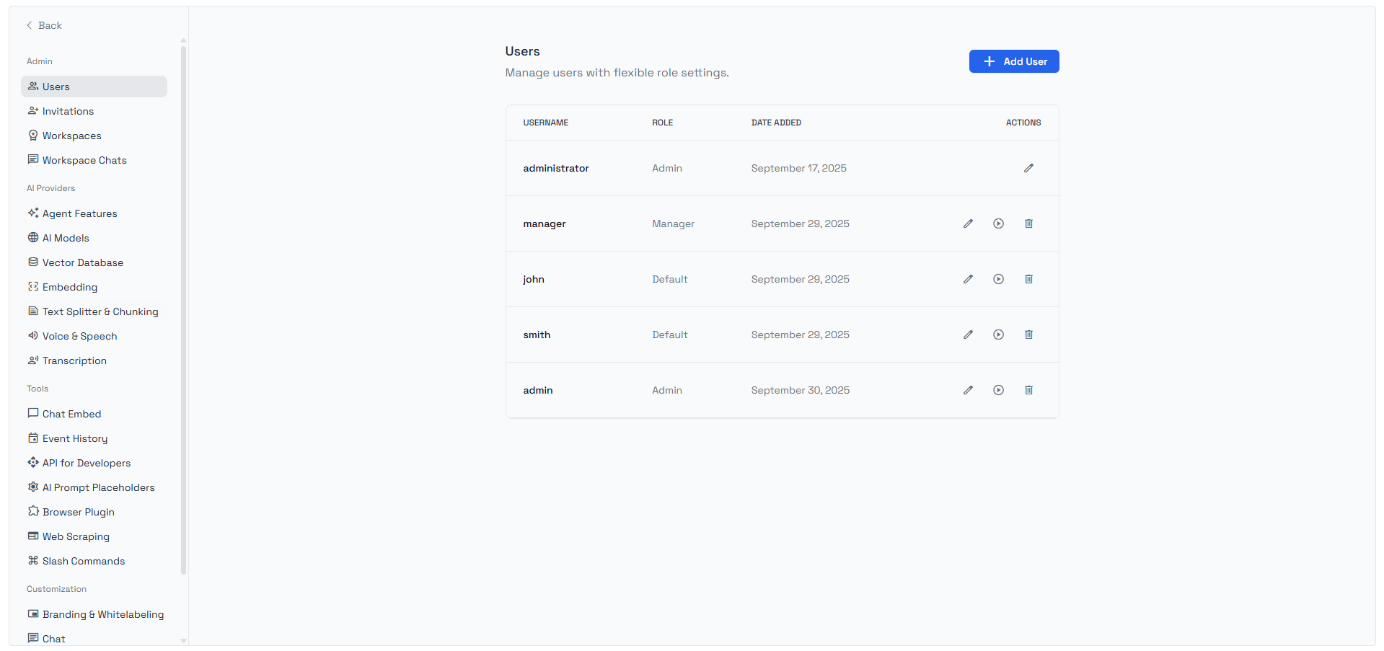The height and width of the screenshot is (651, 1384).
Task: Navigate to Vector Database settings
Action: (x=82, y=262)
